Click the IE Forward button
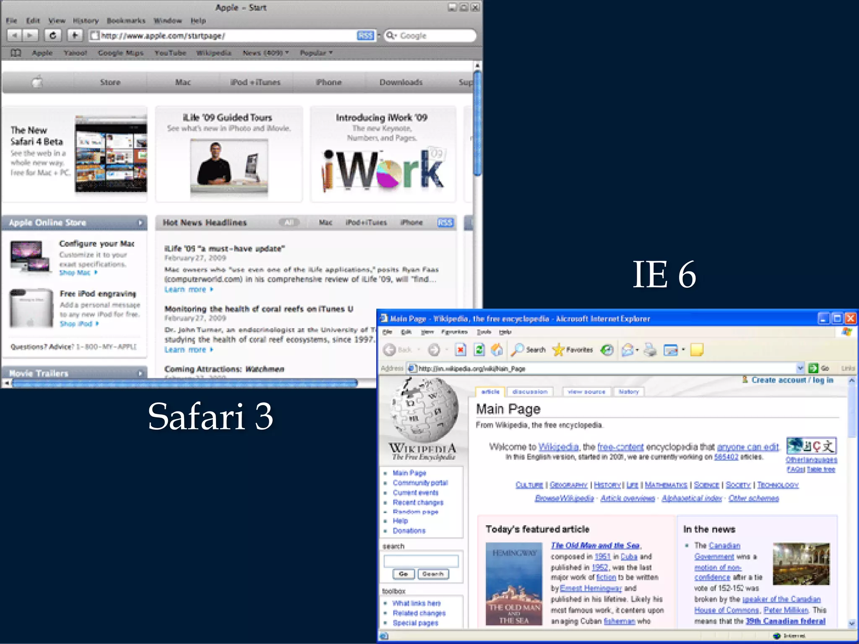The height and width of the screenshot is (644, 859). click(x=434, y=350)
